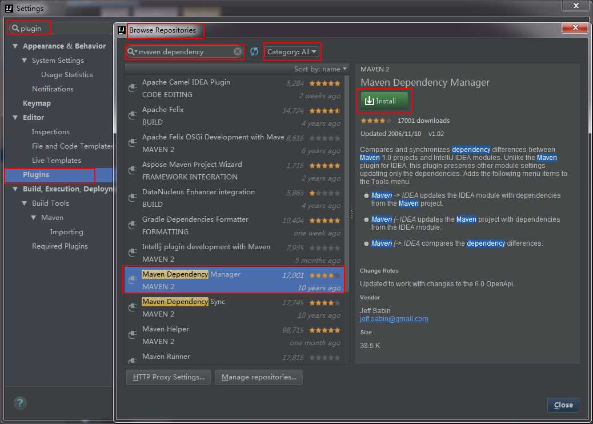Collapse the System Settings tree node
593x424 pixels.
point(25,61)
